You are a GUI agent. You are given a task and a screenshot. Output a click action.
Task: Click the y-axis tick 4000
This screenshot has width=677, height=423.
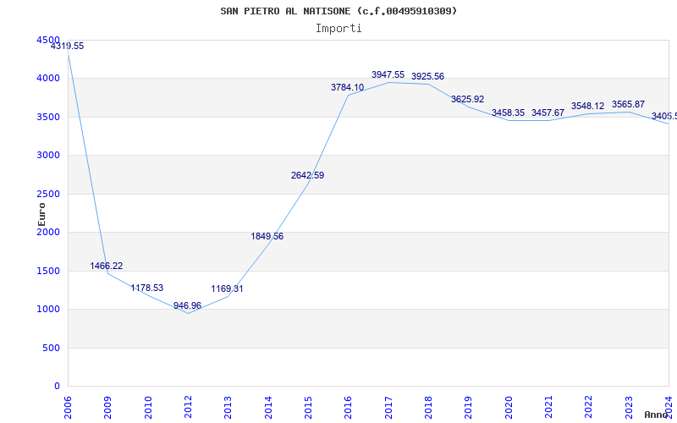pos(48,79)
